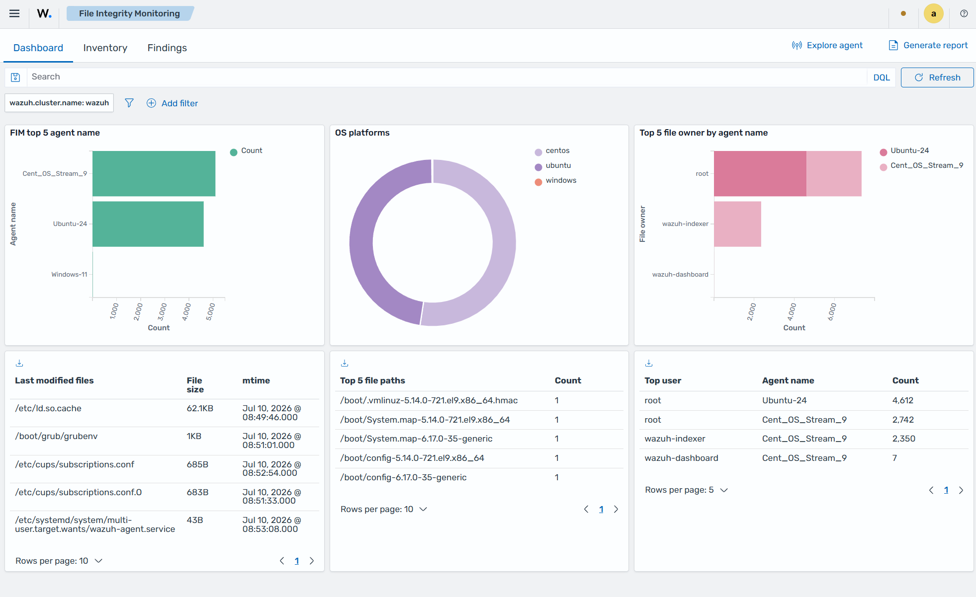
Task: Click the orange notification status dot
Action: coord(903,13)
